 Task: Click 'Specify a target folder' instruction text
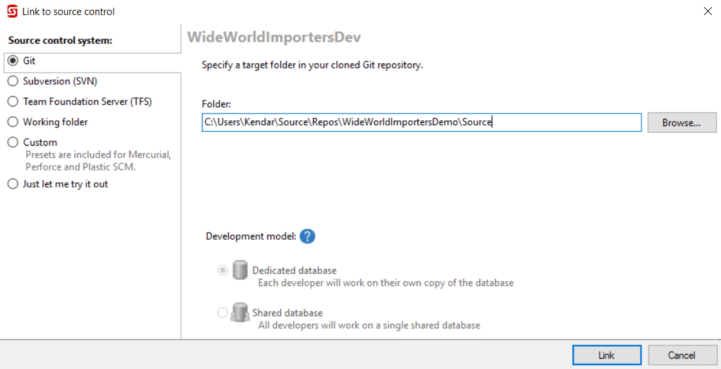coord(312,65)
